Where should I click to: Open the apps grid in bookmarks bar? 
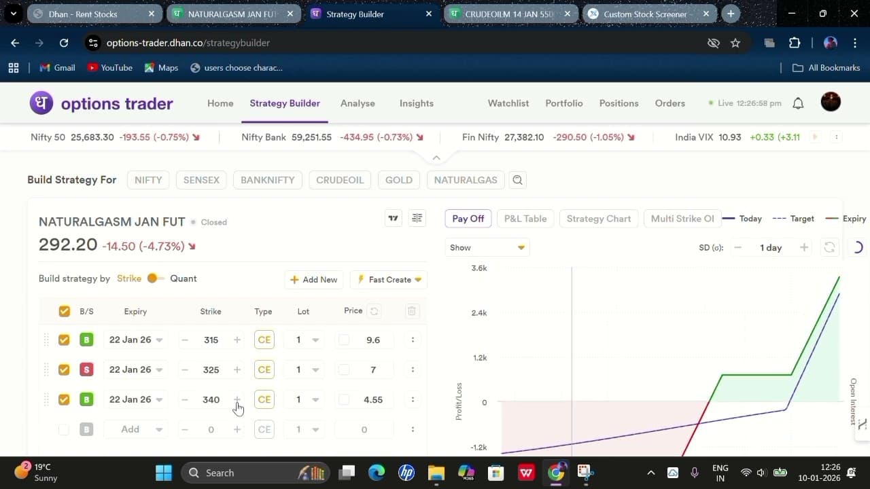click(x=13, y=68)
